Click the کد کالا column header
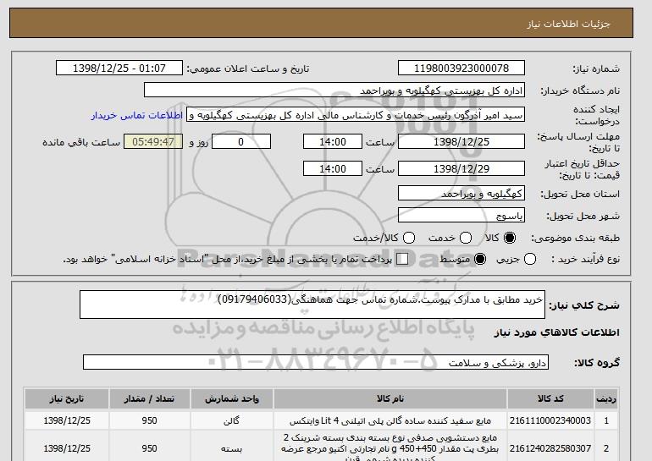 550,398
